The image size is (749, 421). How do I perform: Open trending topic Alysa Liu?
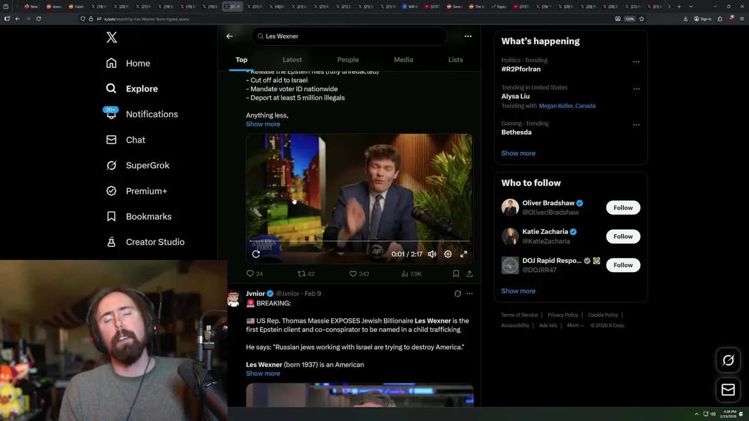[x=516, y=96]
